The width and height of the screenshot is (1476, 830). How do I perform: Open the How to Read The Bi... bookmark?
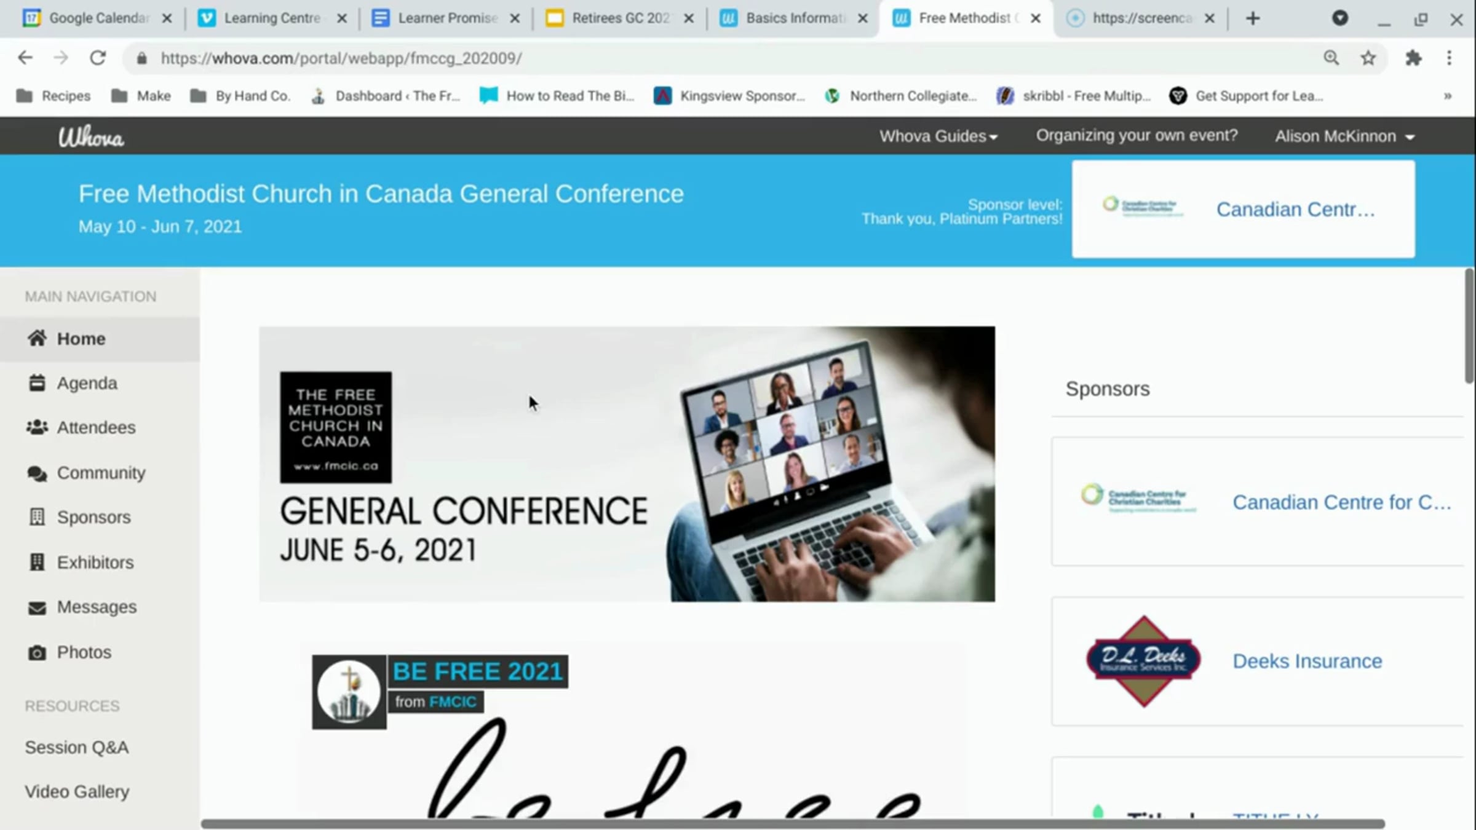[557, 96]
